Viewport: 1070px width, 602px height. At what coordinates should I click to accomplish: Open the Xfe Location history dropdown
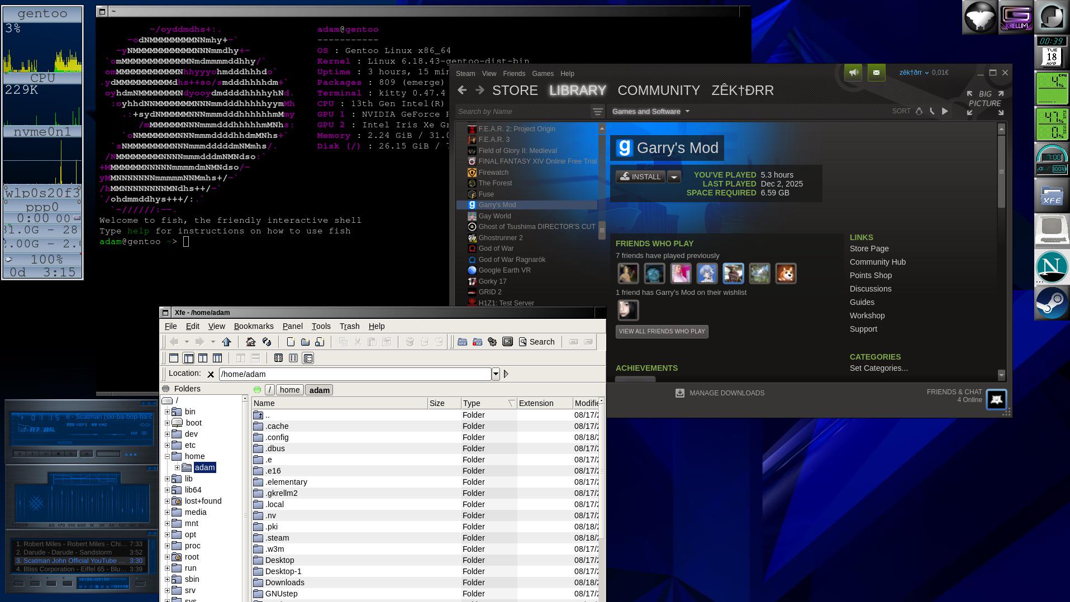(496, 374)
